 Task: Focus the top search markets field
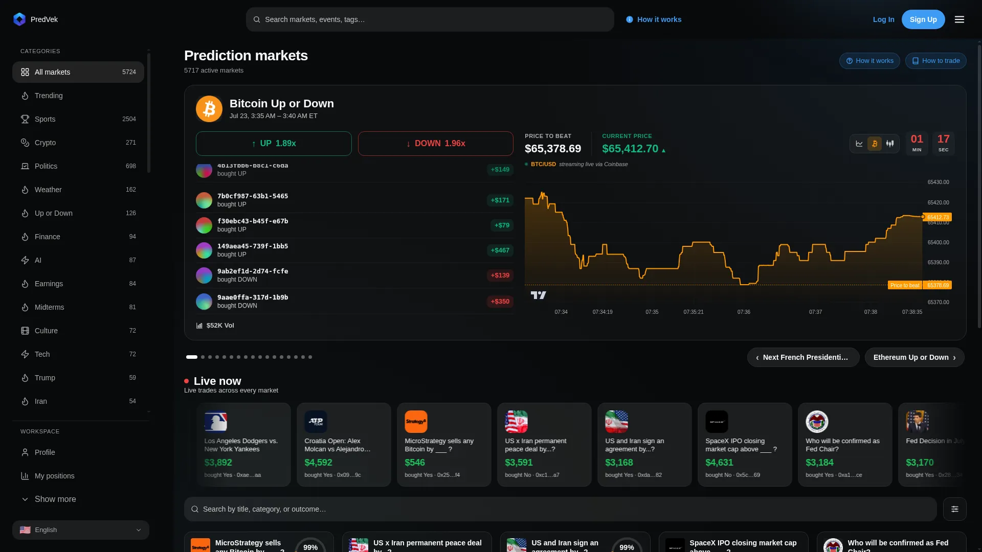[x=430, y=19]
